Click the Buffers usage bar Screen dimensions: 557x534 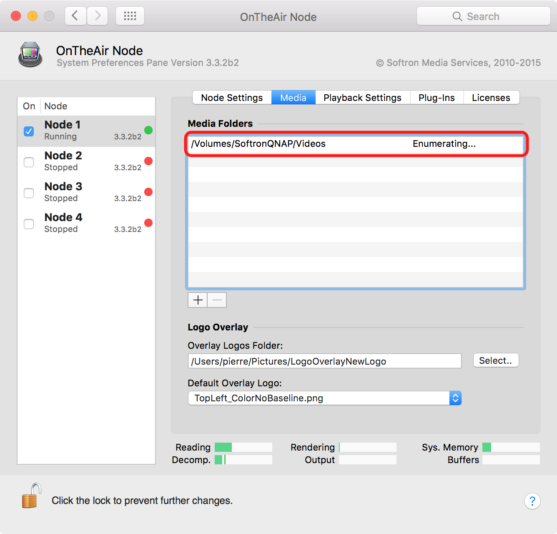(x=511, y=460)
